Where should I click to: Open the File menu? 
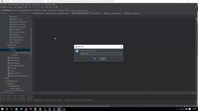[x=2, y=4]
